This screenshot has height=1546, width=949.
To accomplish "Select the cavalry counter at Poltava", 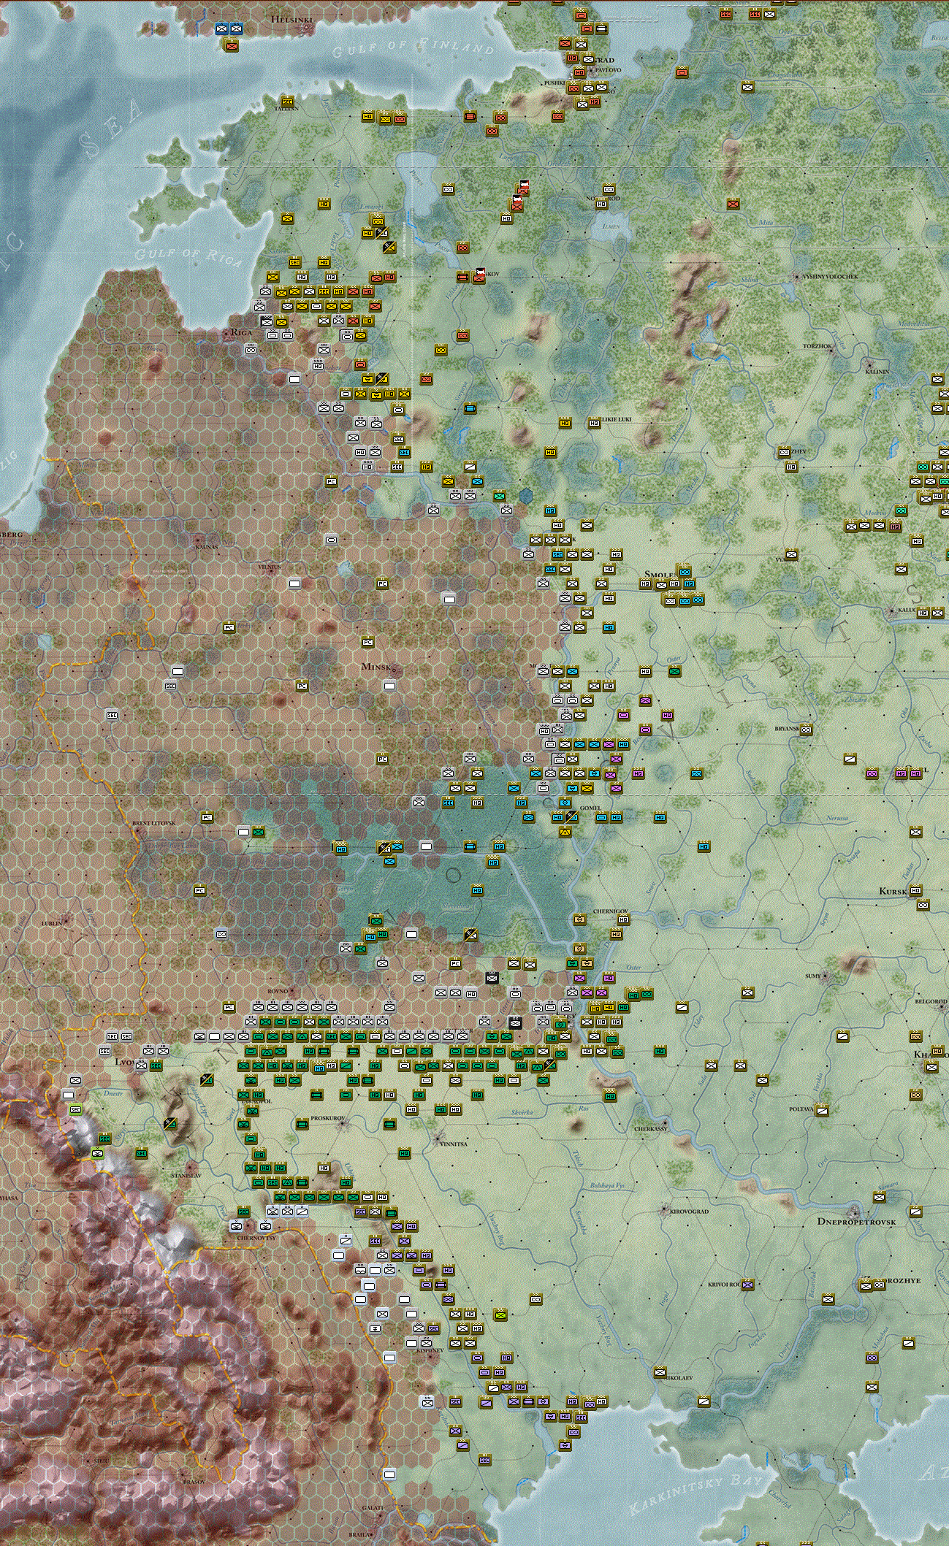I will tap(822, 1111).
